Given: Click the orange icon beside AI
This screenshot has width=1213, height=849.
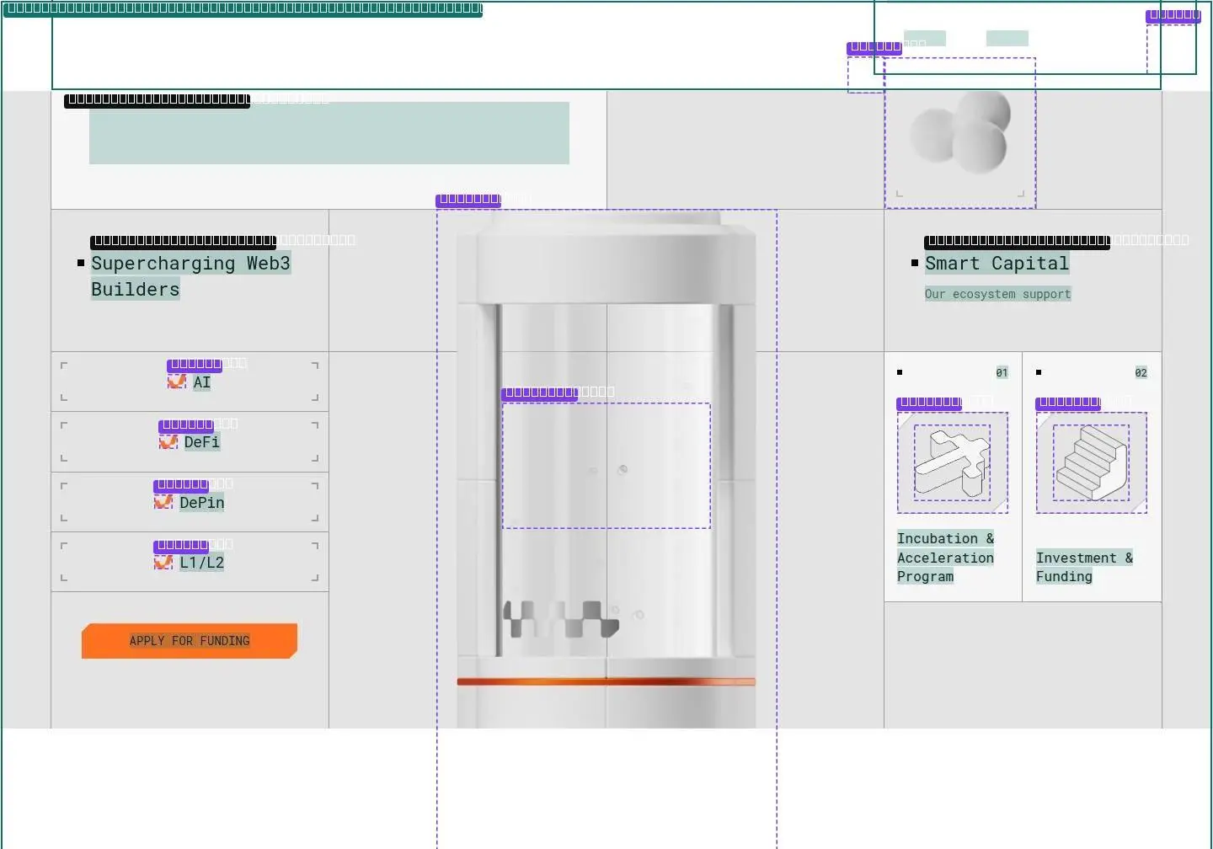Looking at the screenshot, I should 177,382.
